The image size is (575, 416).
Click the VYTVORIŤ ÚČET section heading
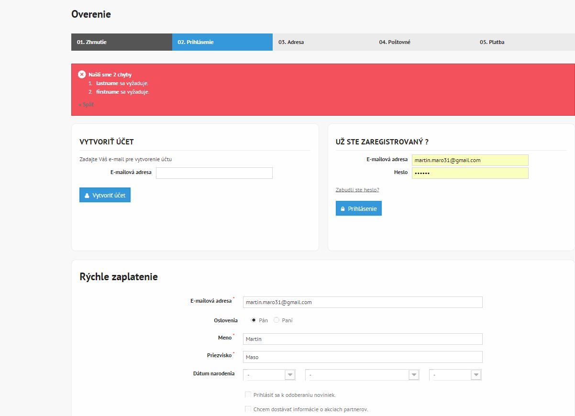point(107,142)
